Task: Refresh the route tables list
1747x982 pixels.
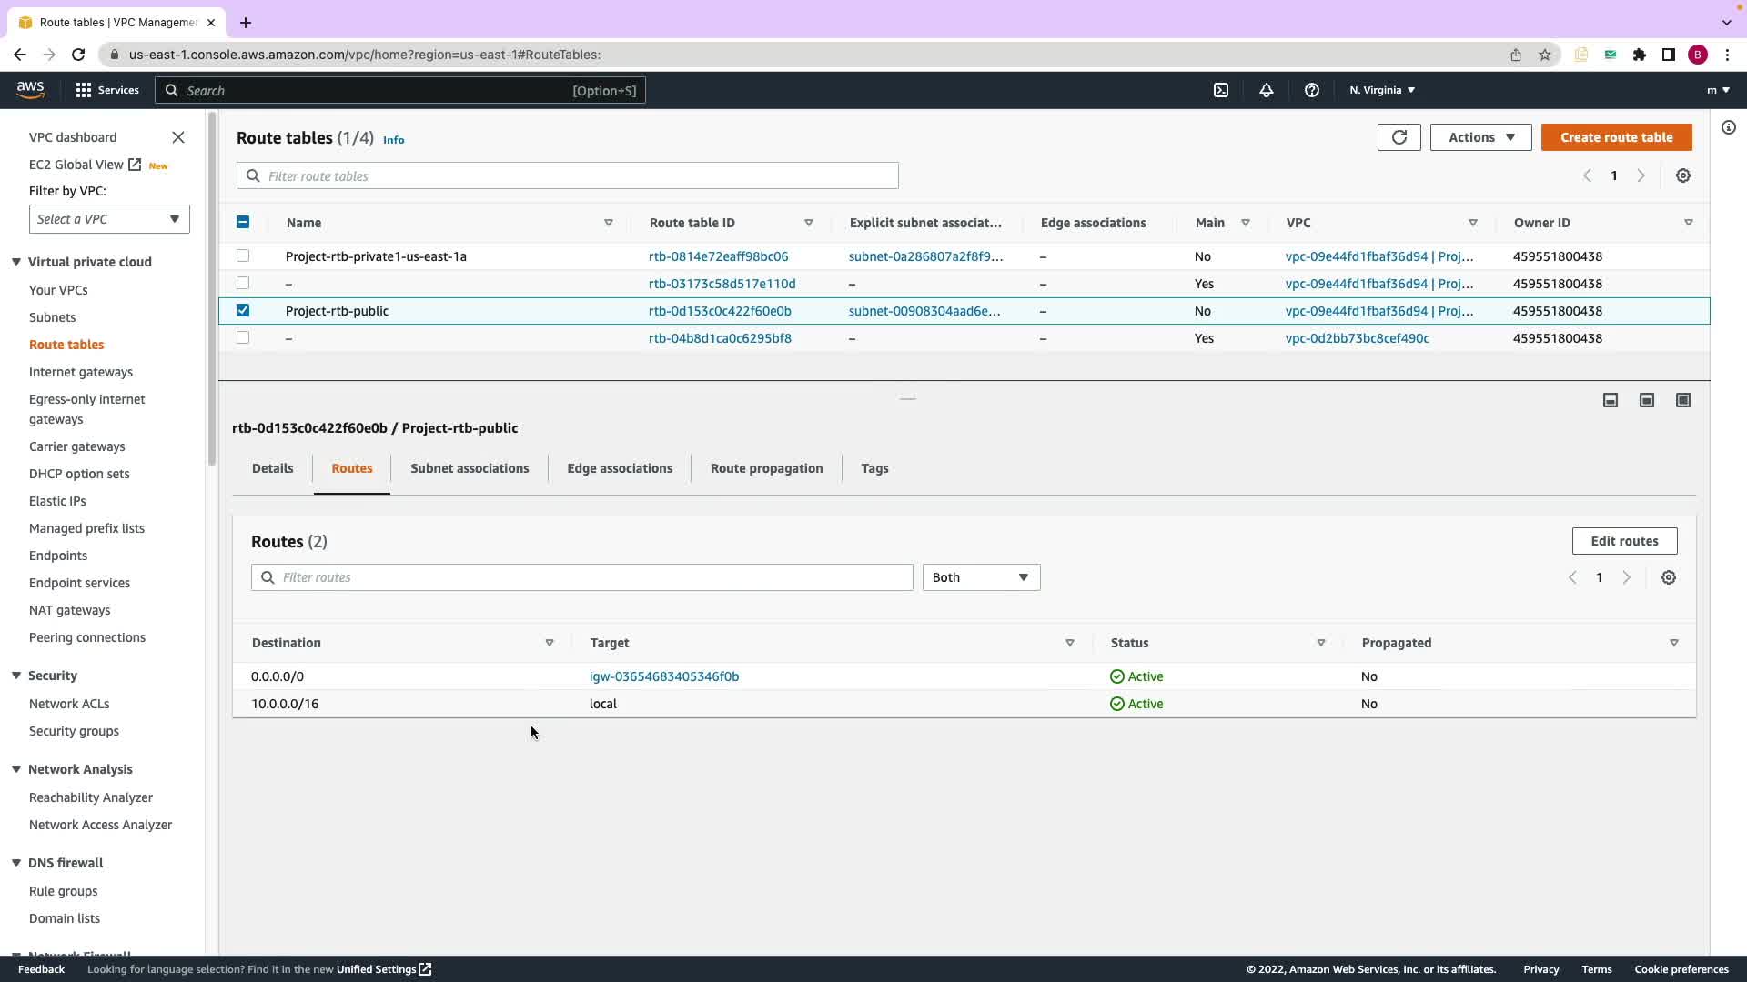Action: tap(1399, 137)
